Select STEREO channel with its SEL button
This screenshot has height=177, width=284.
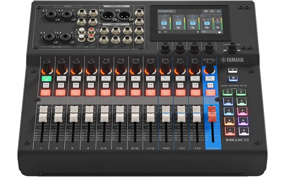(210, 78)
